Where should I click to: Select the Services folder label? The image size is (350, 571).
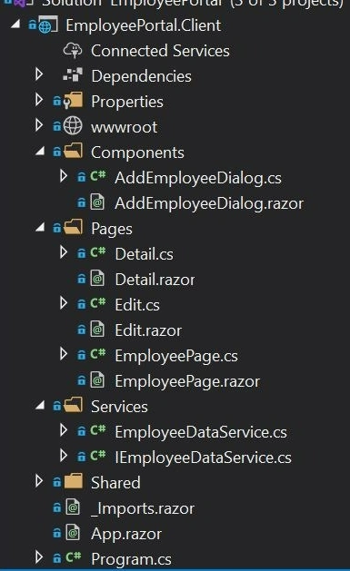119,407
